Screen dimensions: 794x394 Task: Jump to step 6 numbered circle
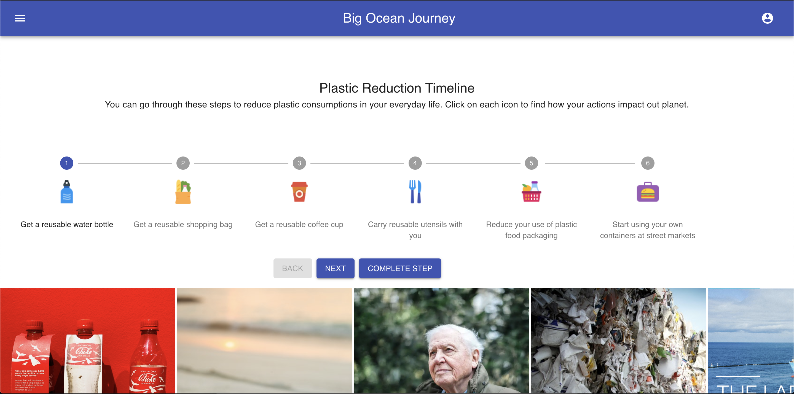click(647, 163)
